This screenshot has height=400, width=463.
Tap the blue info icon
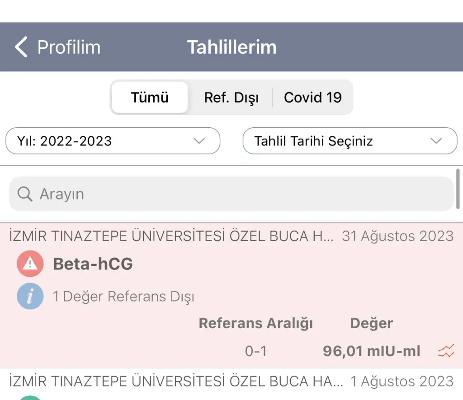30,297
